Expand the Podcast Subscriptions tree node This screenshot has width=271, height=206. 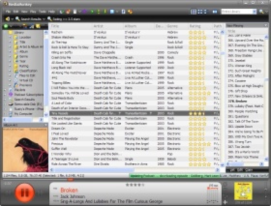coord(5,94)
